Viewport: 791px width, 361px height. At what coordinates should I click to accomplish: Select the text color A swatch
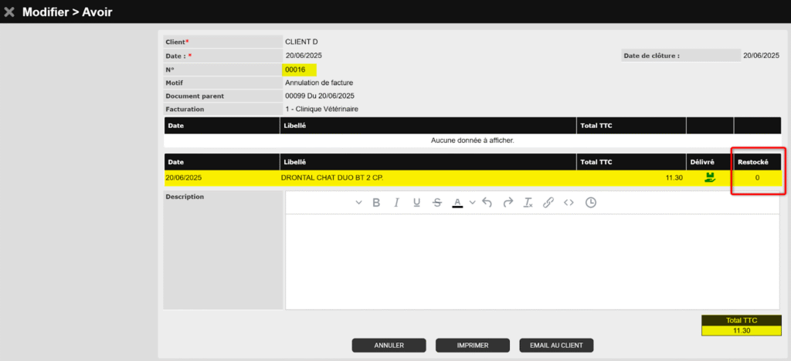[457, 203]
